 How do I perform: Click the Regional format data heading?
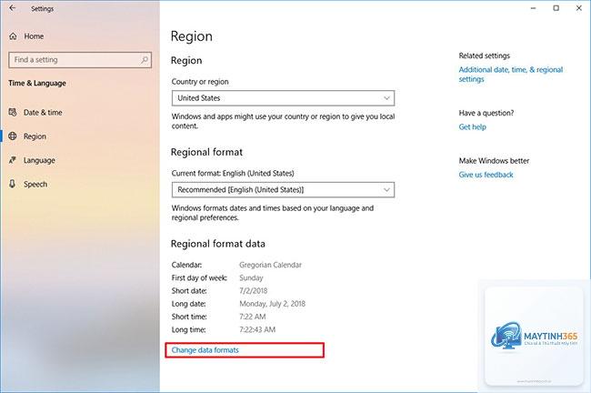click(x=218, y=244)
